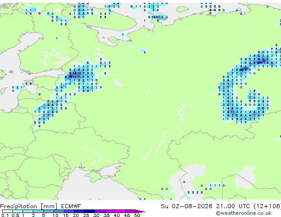Select the 10–15 mm legend color swatch
This screenshot has height=217, width=281.
point(59,211)
